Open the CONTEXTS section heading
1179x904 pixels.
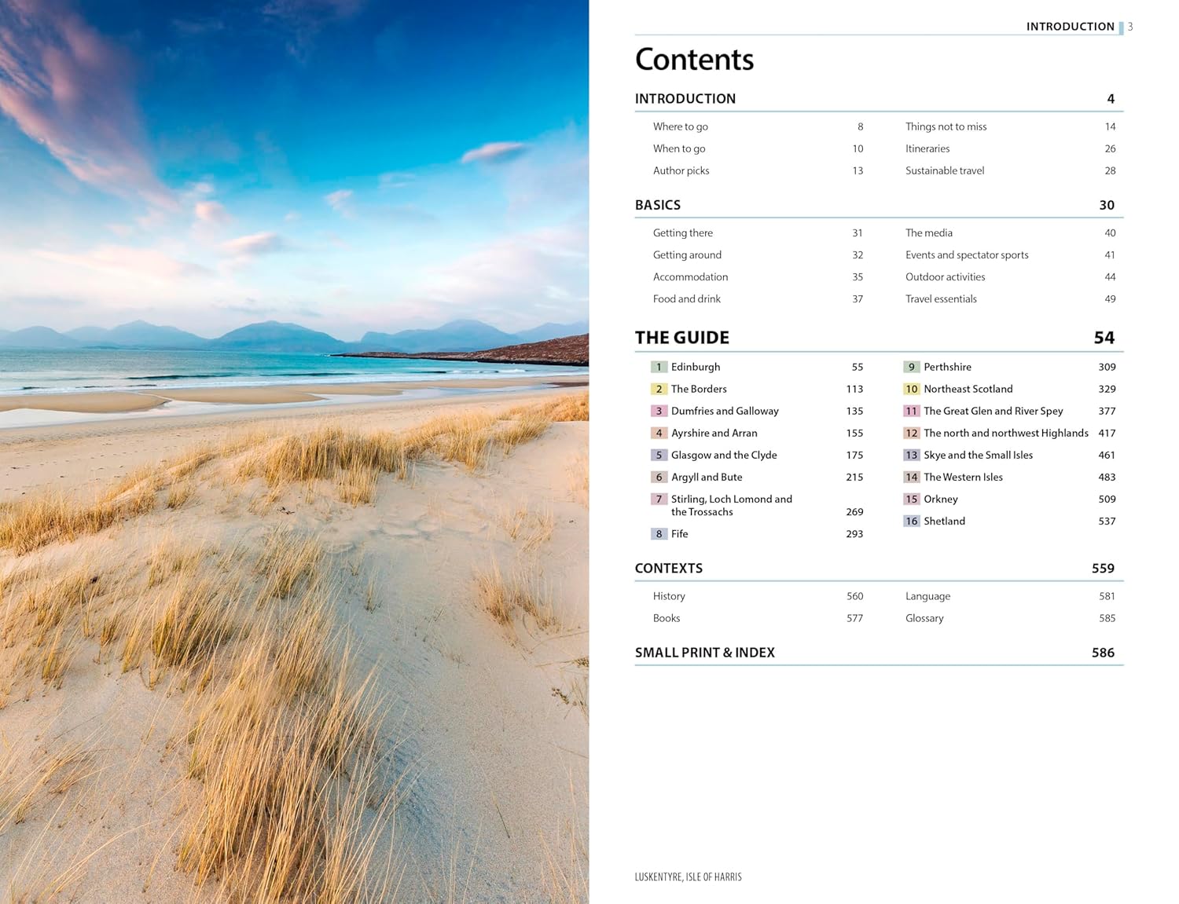669,568
